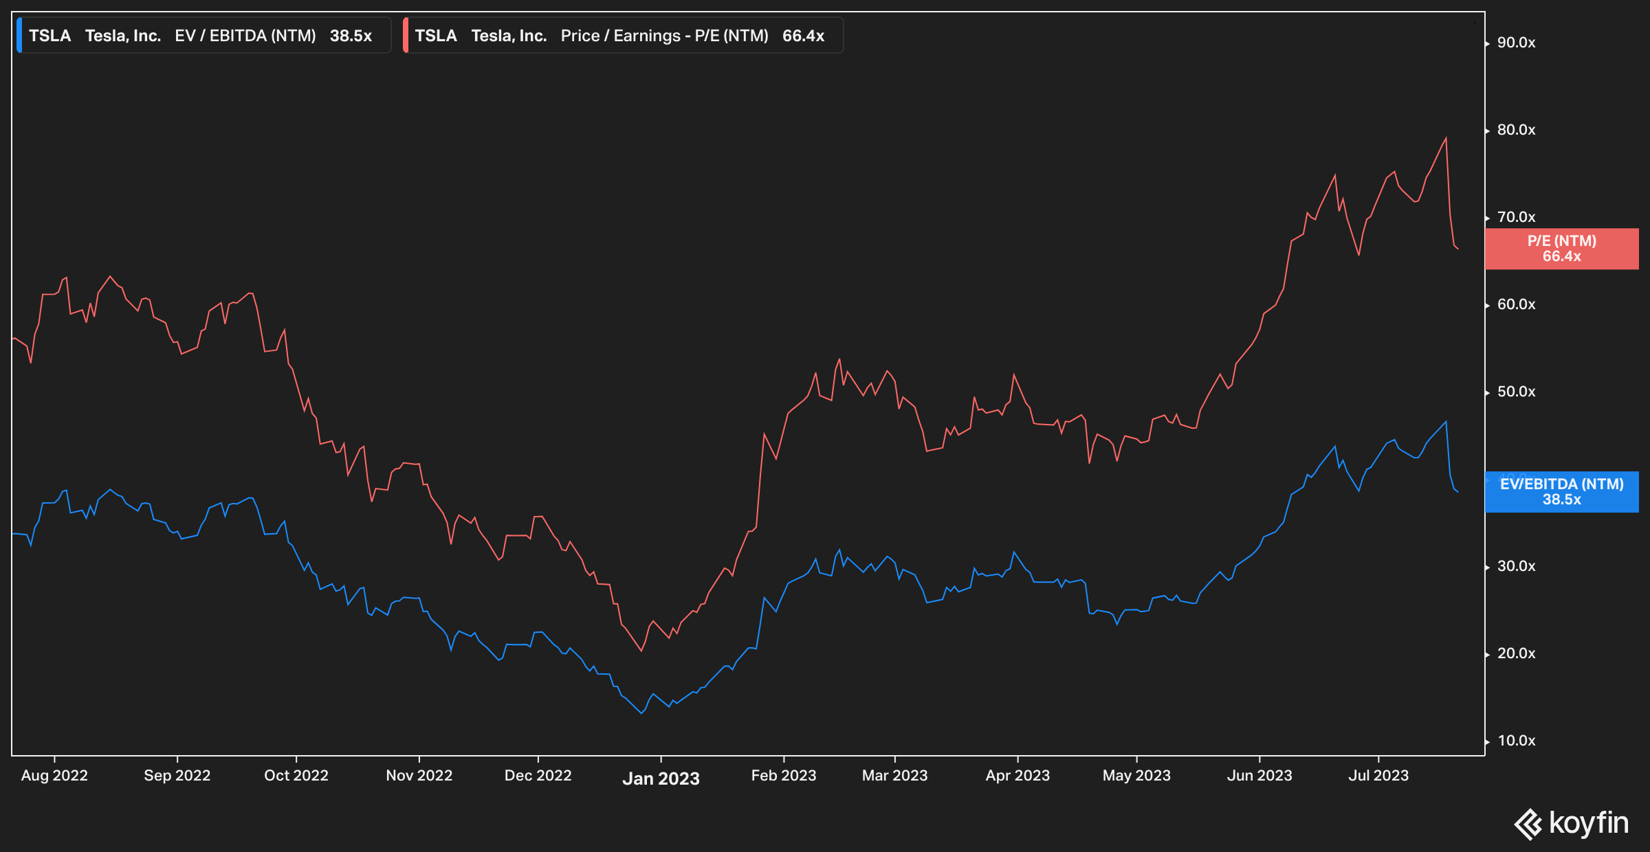Click the 10.0x y-axis tick label
The width and height of the screenshot is (1650, 852).
click(x=1516, y=741)
